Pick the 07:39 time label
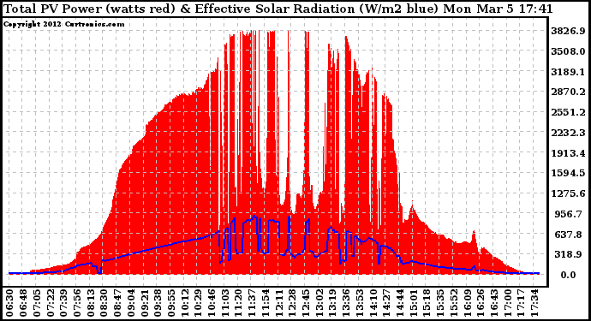This screenshot has height=321, width=591. [x=63, y=303]
